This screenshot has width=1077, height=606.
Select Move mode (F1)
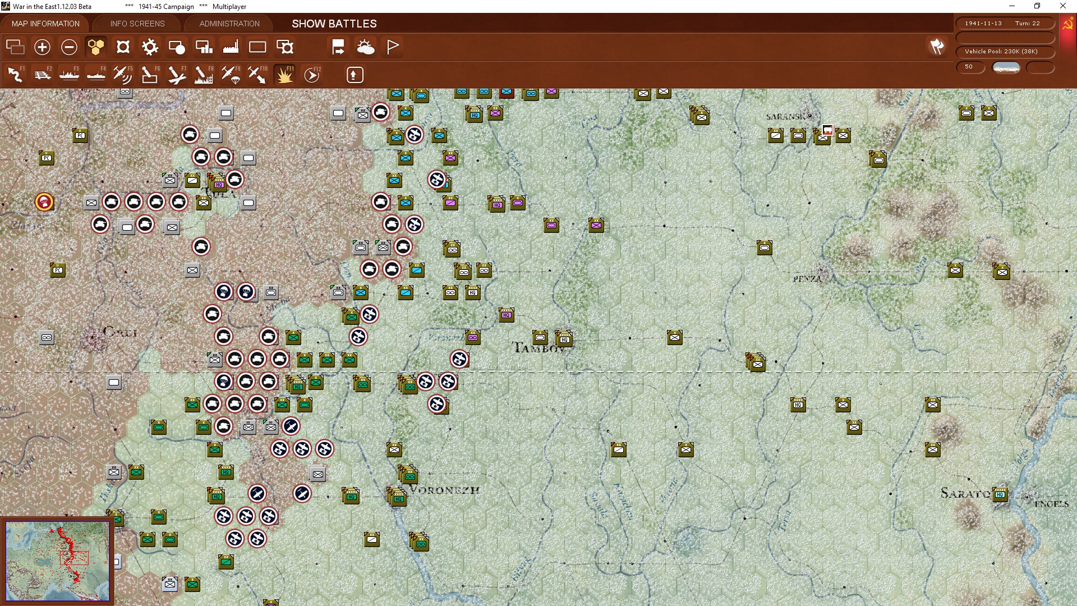point(15,75)
